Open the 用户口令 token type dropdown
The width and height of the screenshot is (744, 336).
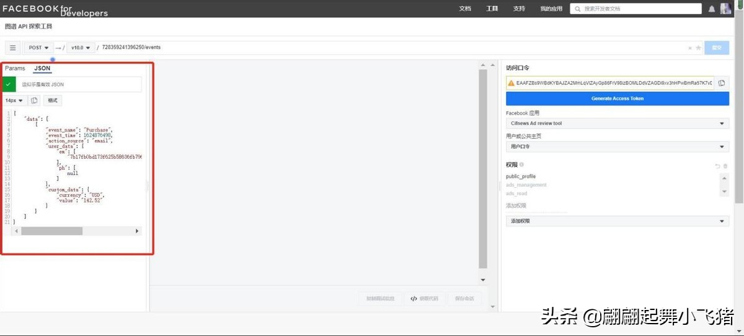pos(618,147)
